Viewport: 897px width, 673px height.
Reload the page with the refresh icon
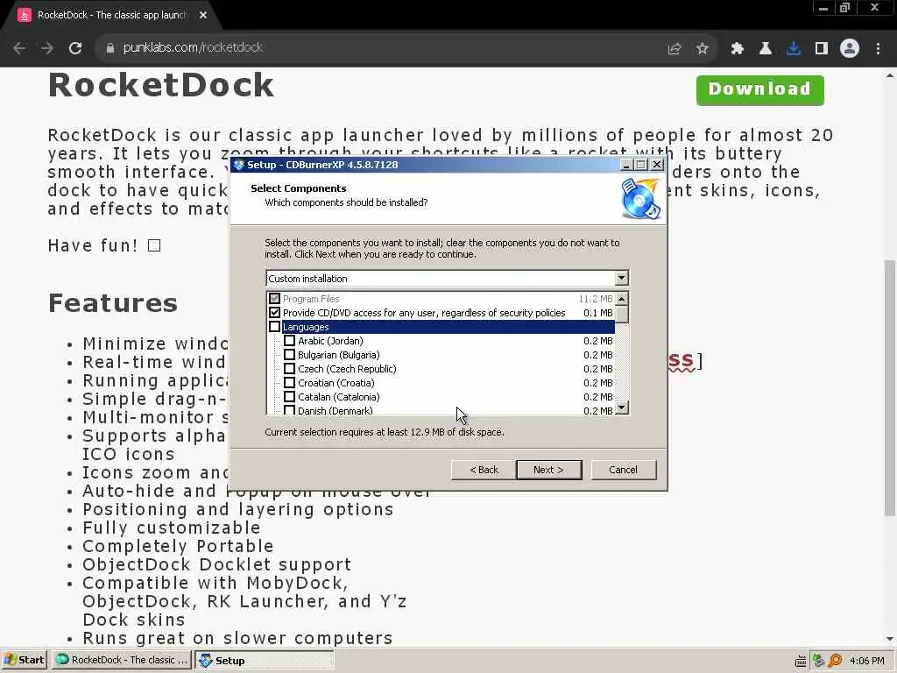(x=75, y=48)
